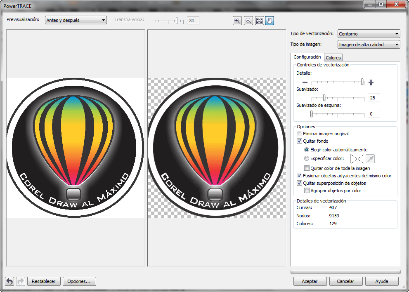Click the eyedropper next to Especificar color
The image size is (409, 292).
tap(370, 158)
